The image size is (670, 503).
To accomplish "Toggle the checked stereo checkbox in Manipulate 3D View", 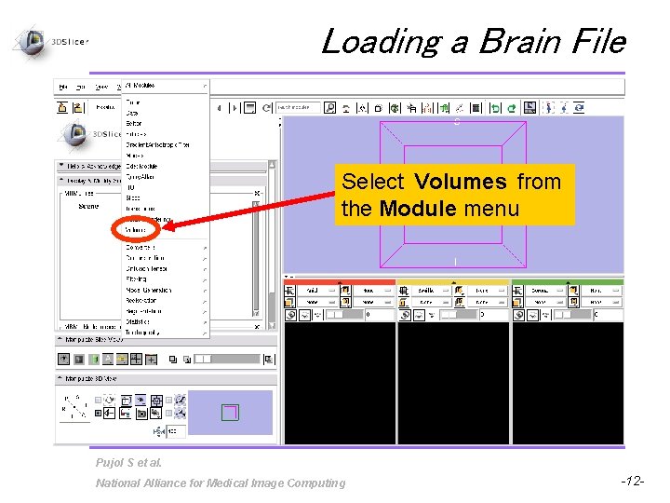I will [x=98, y=414].
